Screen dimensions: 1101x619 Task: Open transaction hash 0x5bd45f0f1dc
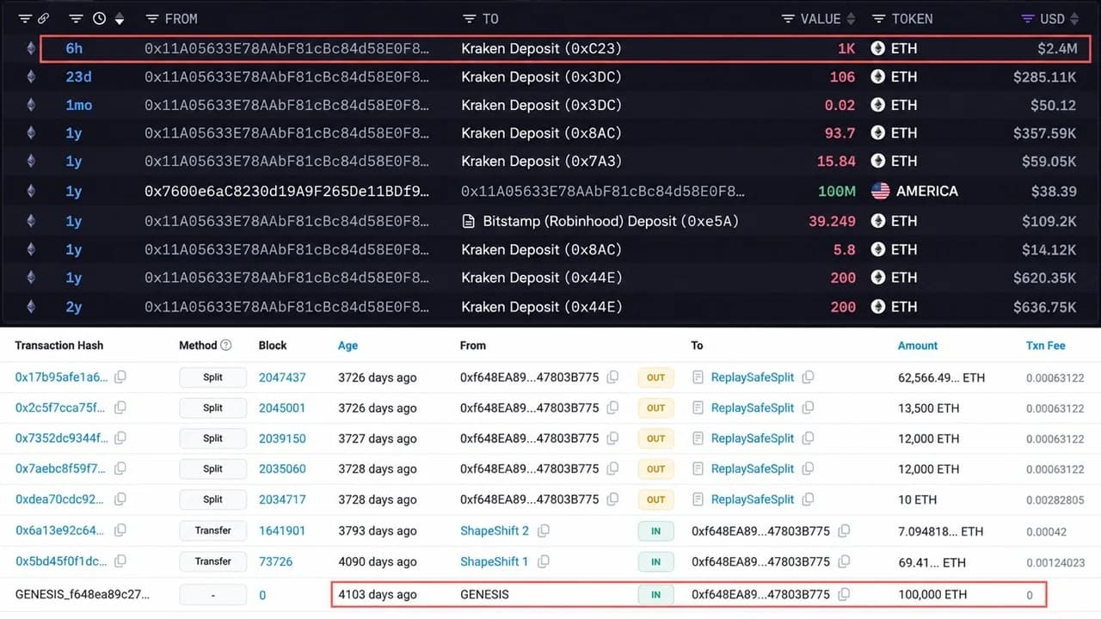pos(62,561)
